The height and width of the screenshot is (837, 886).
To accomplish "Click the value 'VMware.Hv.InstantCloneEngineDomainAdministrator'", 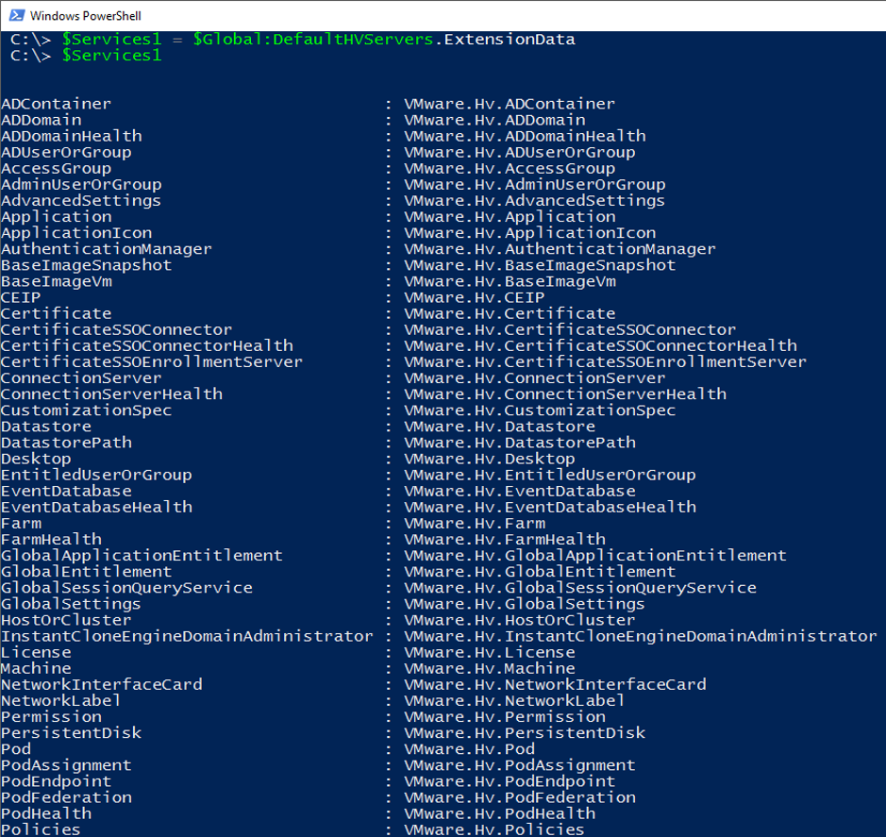I will pyautogui.click(x=641, y=636).
